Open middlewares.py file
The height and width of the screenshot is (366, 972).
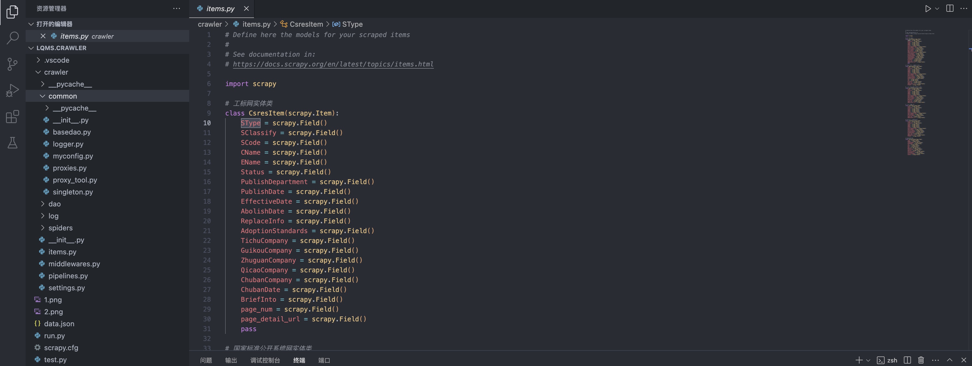pyautogui.click(x=108, y=264)
